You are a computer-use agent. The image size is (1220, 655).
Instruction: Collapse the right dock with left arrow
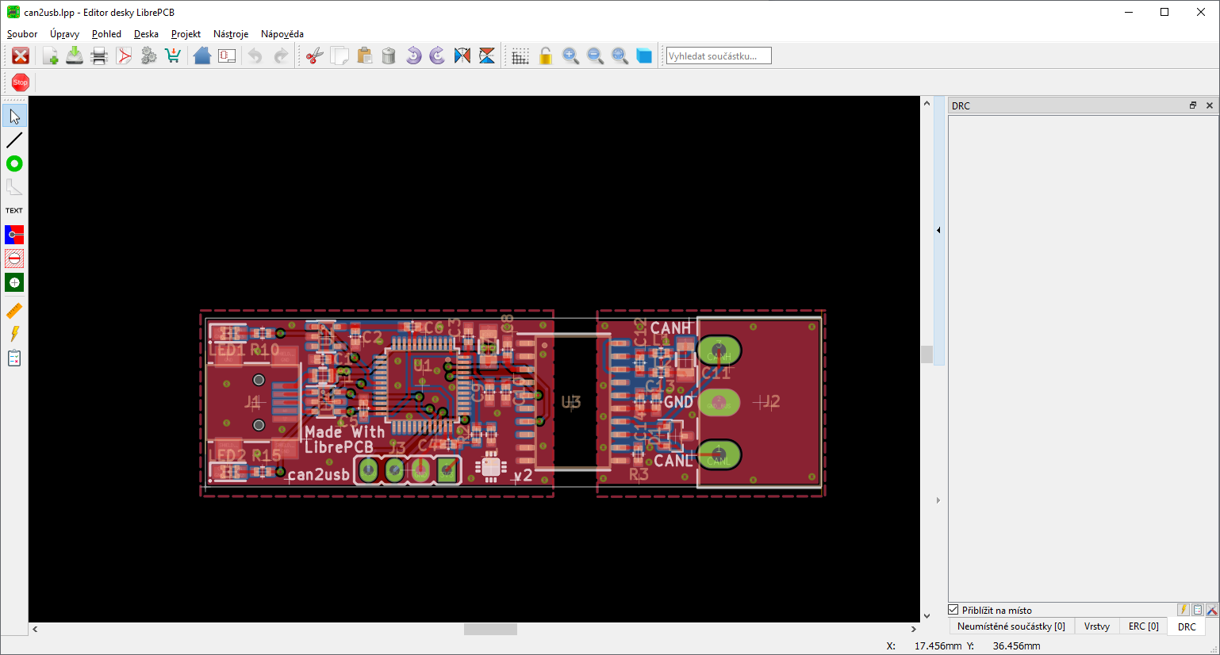pyautogui.click(x=938, y=230)
